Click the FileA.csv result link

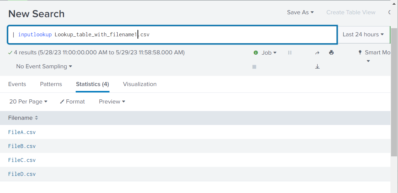point(22,132)
